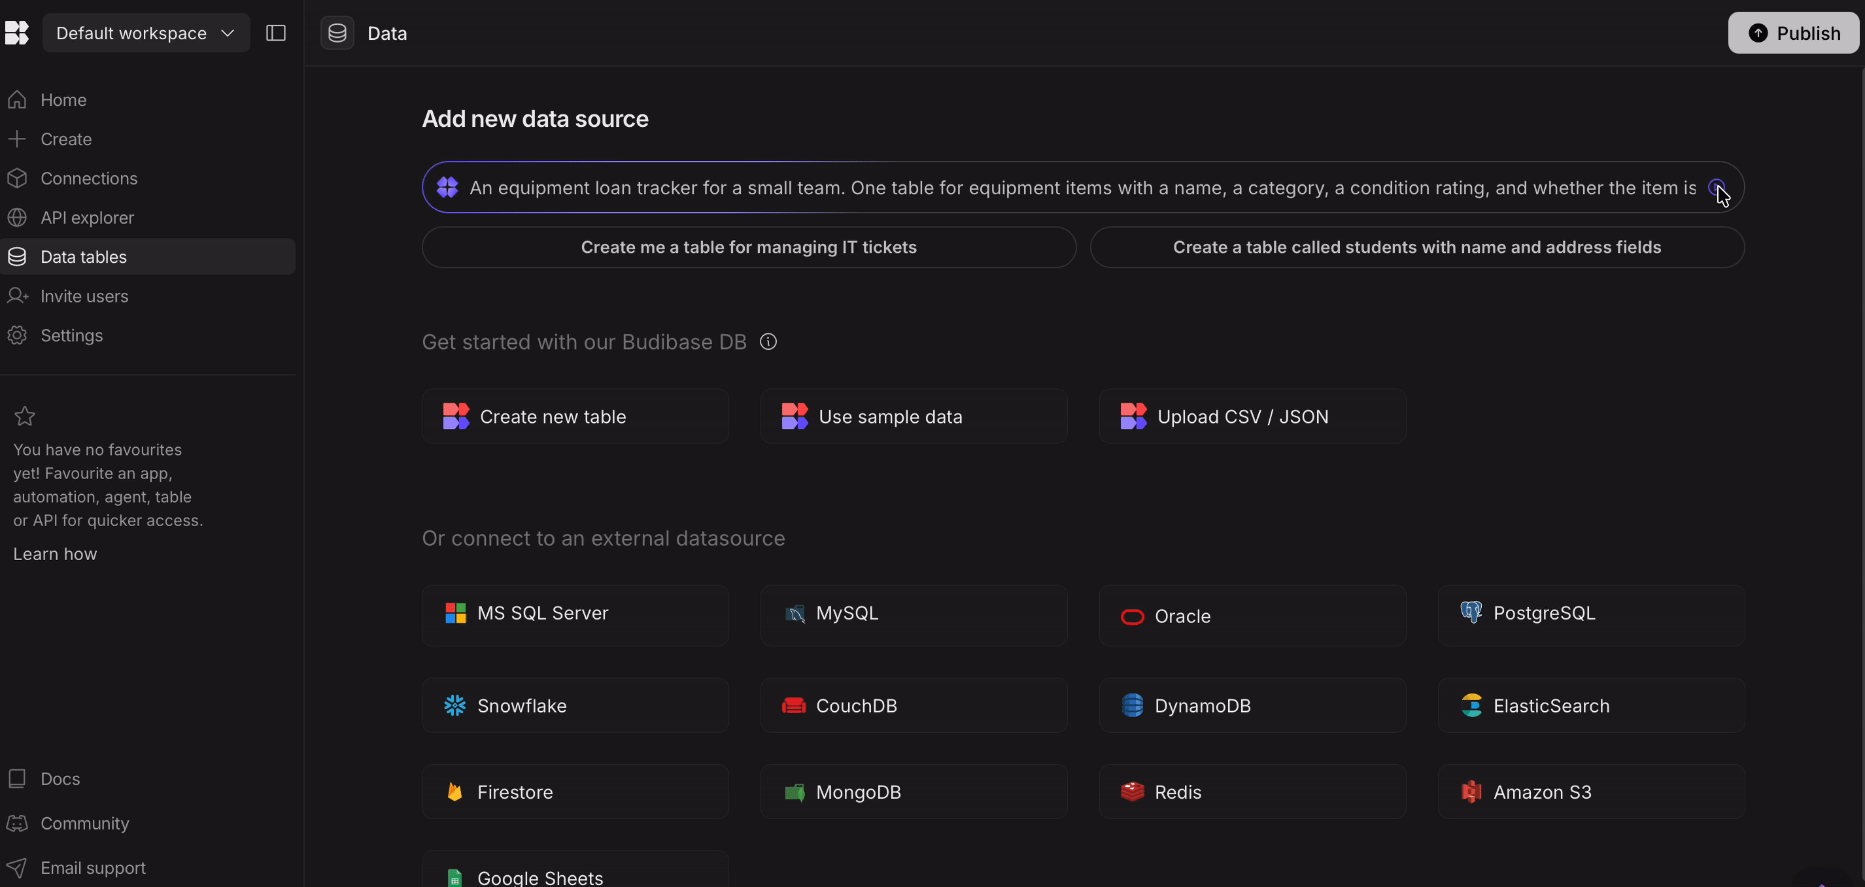
Task: Select the Oracle datasource
Action: (x=1252, y=615)
